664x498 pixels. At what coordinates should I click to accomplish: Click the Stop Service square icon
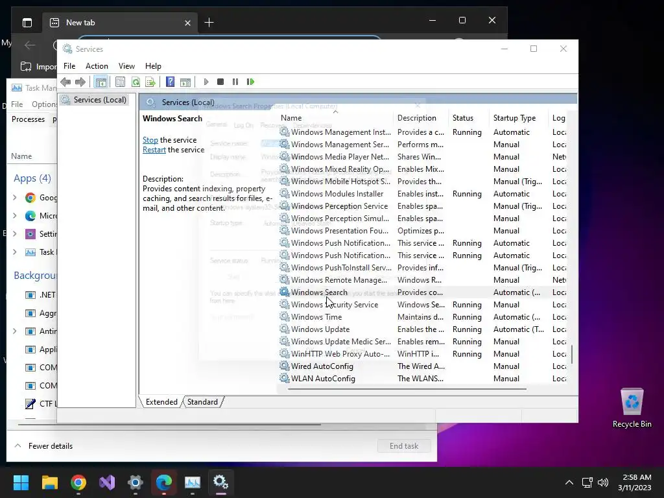(220, 82)
